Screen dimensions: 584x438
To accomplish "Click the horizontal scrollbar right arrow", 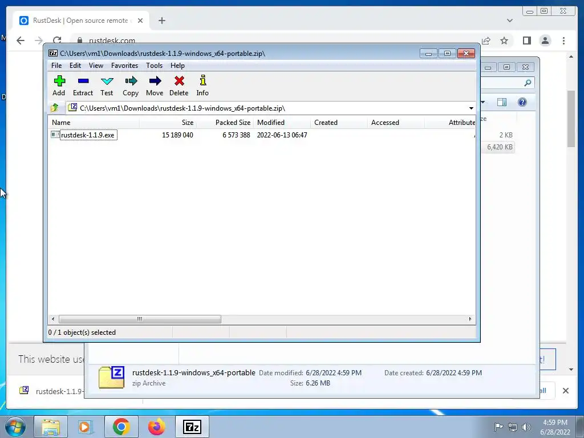I will (x=470, y=319).
